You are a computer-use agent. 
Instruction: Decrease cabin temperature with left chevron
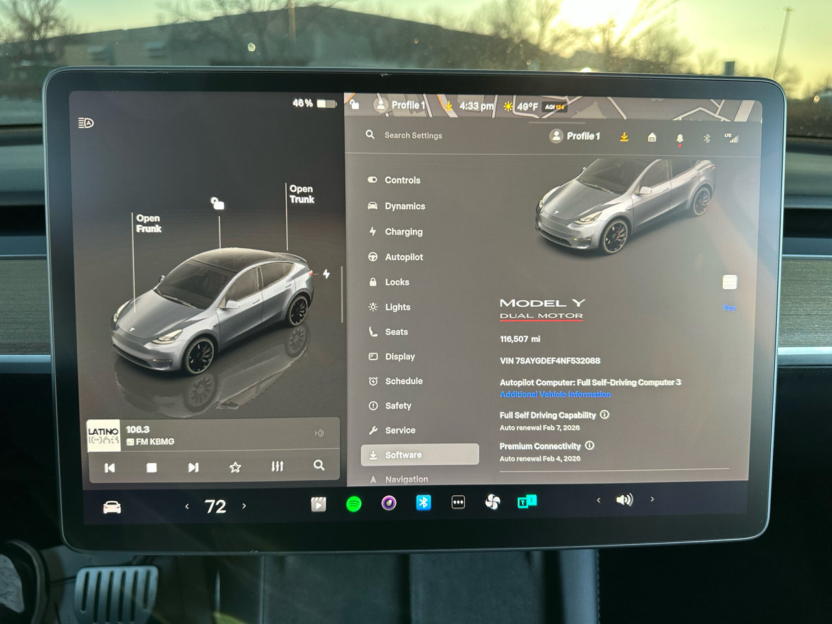click(x=187, y=506)
